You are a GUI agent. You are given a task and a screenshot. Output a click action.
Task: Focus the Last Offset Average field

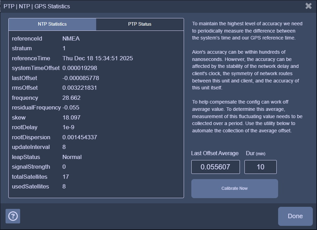tap(215, 167)
